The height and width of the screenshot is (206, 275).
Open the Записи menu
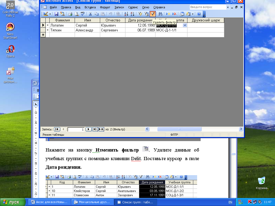(119, 7)
